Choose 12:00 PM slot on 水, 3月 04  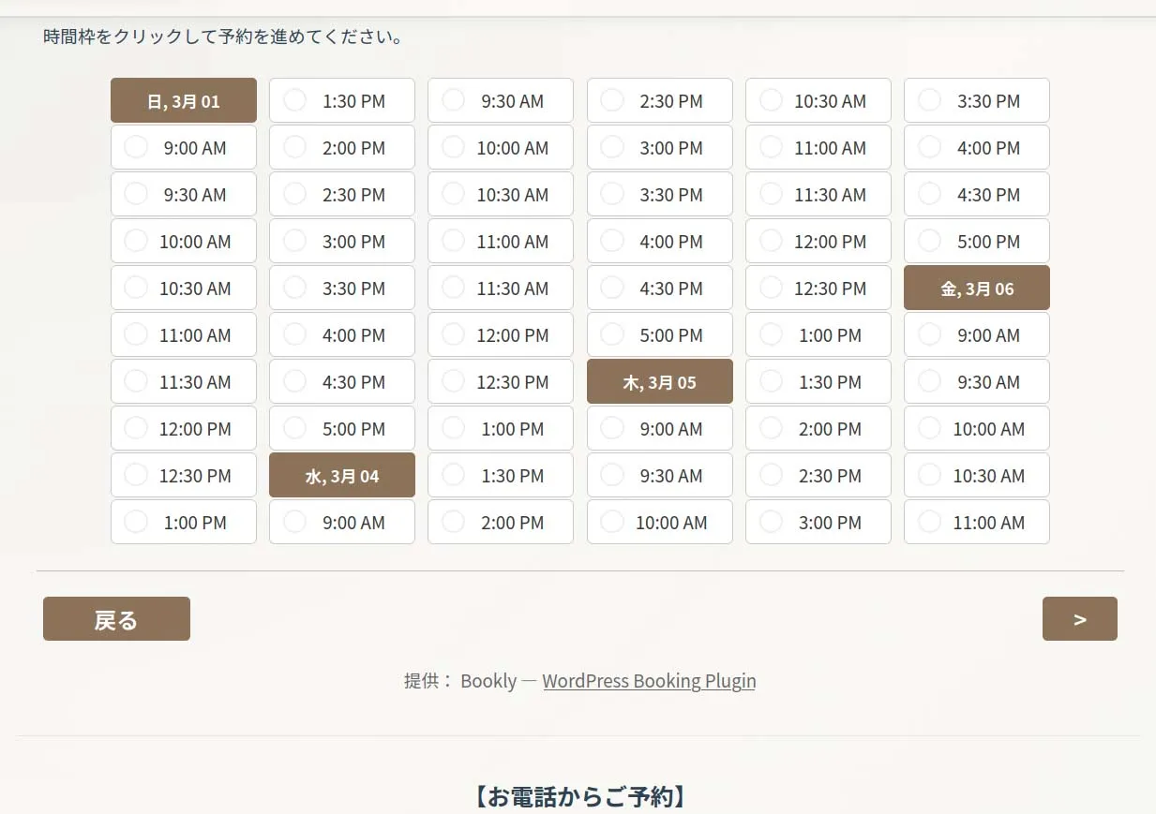click(501, 335)
